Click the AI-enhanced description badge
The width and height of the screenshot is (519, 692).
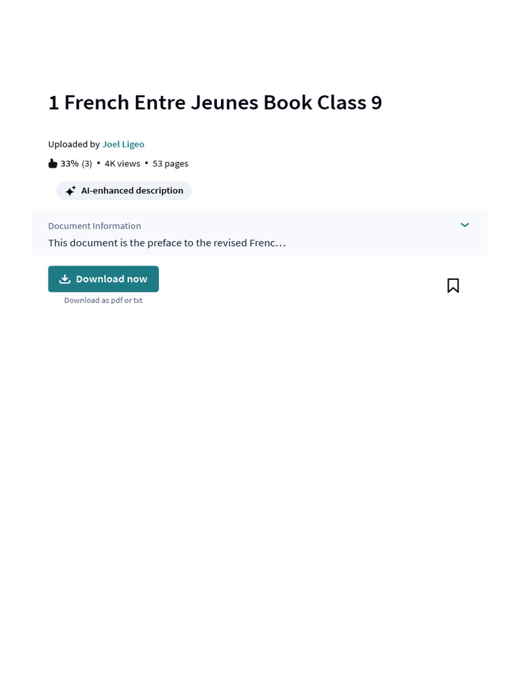132,191
